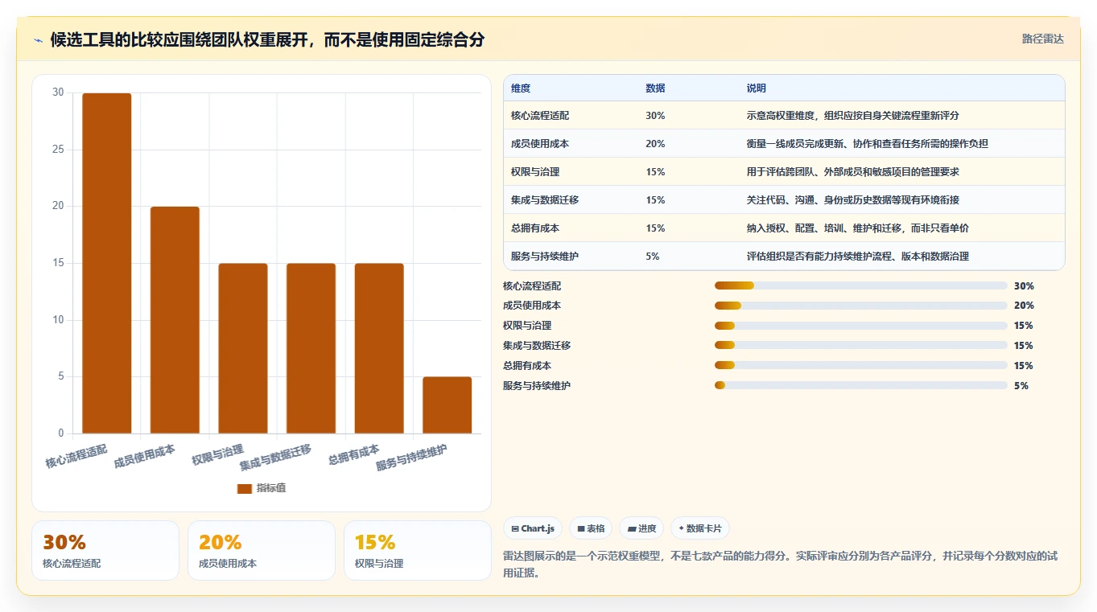The height and width of the screenshot is (612, 1097).
Task: Click the lightning icon beside the header title
Action: click(x=38, y=40)
